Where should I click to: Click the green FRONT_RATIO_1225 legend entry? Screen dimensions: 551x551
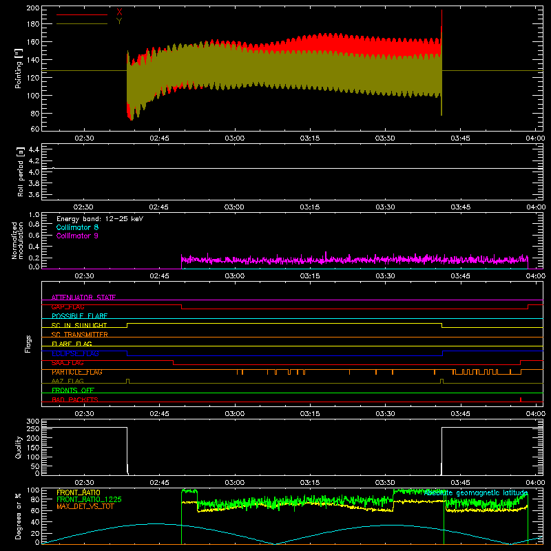pos(89,499)
